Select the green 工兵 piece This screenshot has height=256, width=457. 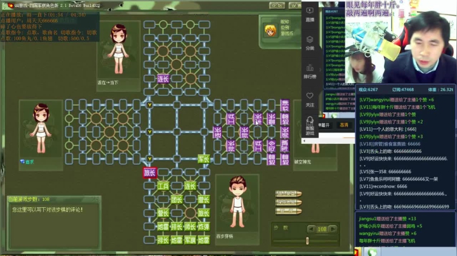[x=163, y=186]
